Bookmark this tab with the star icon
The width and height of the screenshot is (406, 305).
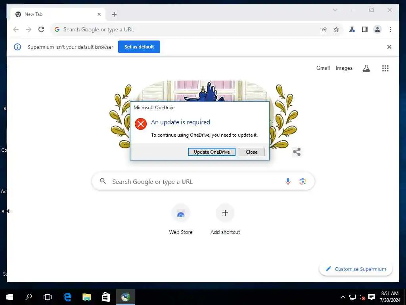pos(336,29)
